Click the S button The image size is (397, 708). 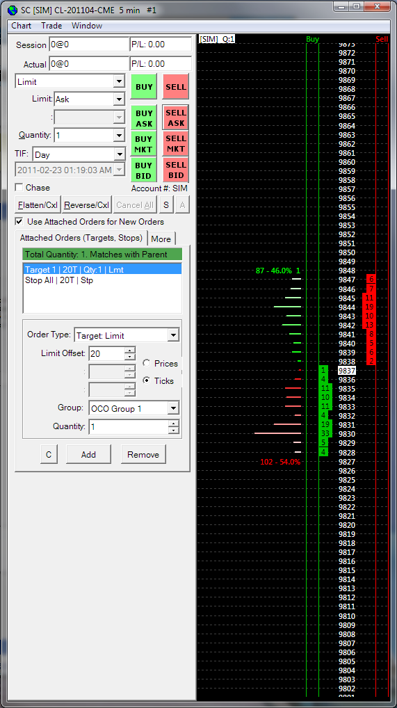click(166, 205)
